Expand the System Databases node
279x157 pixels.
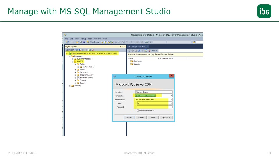(73, 59)
